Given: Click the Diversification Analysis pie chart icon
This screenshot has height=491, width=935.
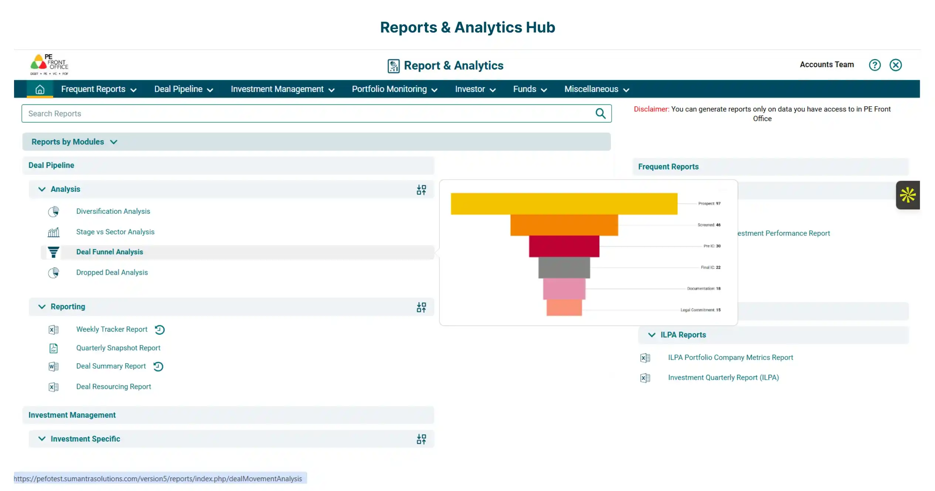Looking at the screenshot, I should [54, 212].
